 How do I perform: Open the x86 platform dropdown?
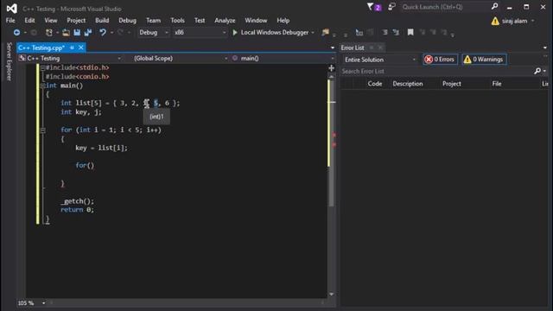200,33
